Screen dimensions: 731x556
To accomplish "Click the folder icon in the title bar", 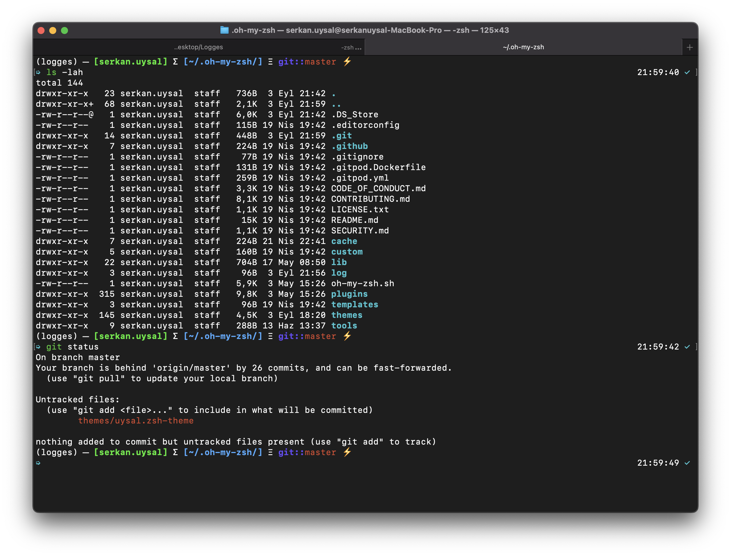I will pyautogui.click(x=224, y=30).
